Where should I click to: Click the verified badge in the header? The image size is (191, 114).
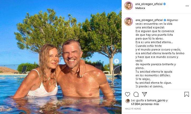(165, 4)
